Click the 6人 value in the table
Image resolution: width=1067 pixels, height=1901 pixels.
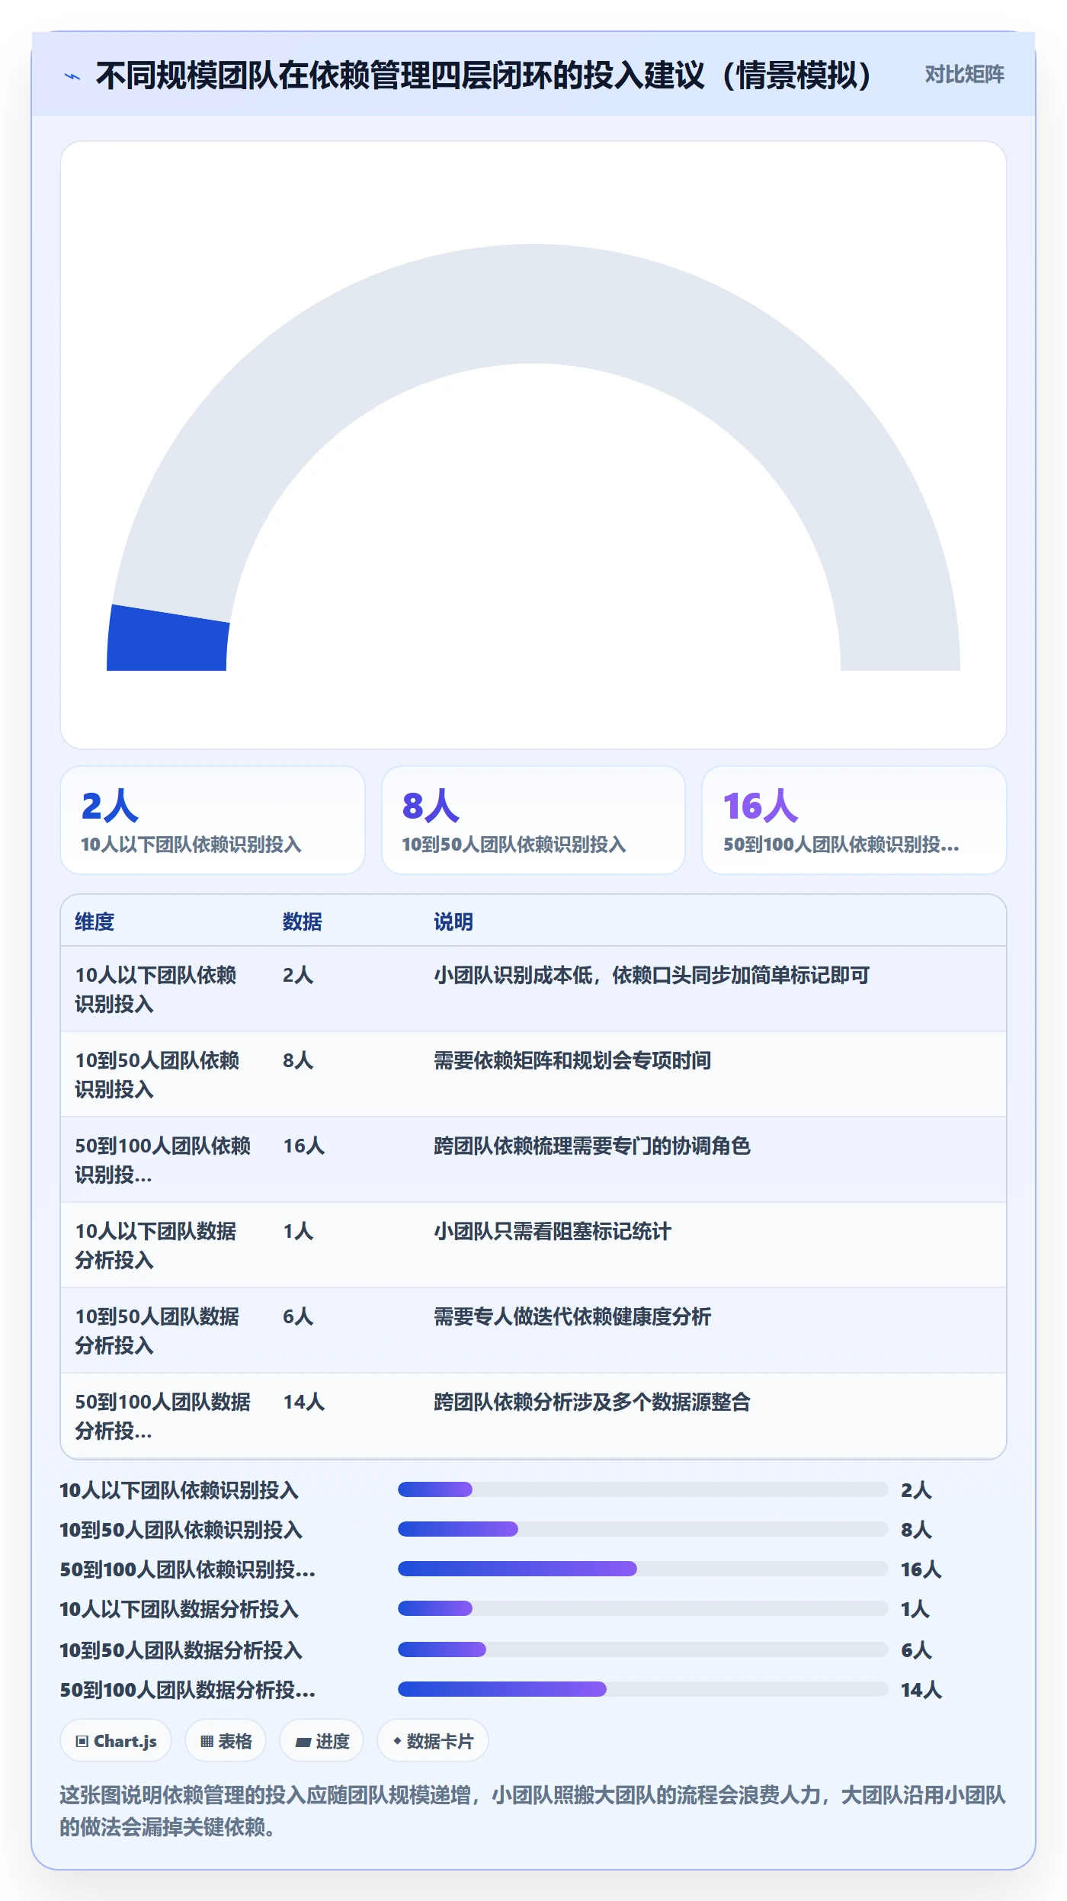[298, 1316]
